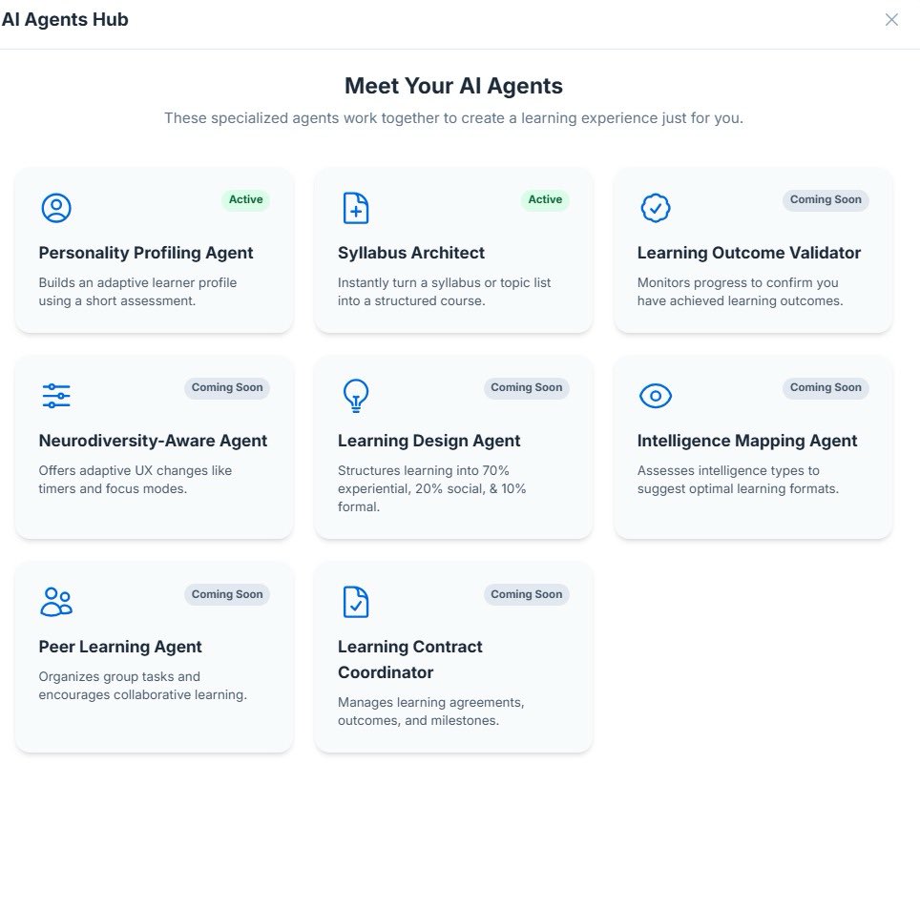920x908 pixels.
Task: Click Active badge on Syllabus Architect card
Action: point(545,200)
